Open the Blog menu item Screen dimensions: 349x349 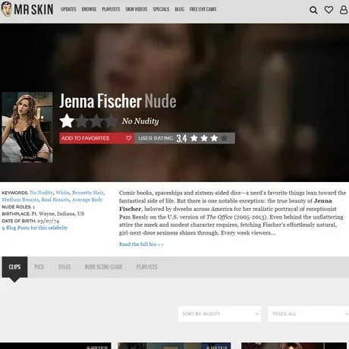tap(180, 9)
